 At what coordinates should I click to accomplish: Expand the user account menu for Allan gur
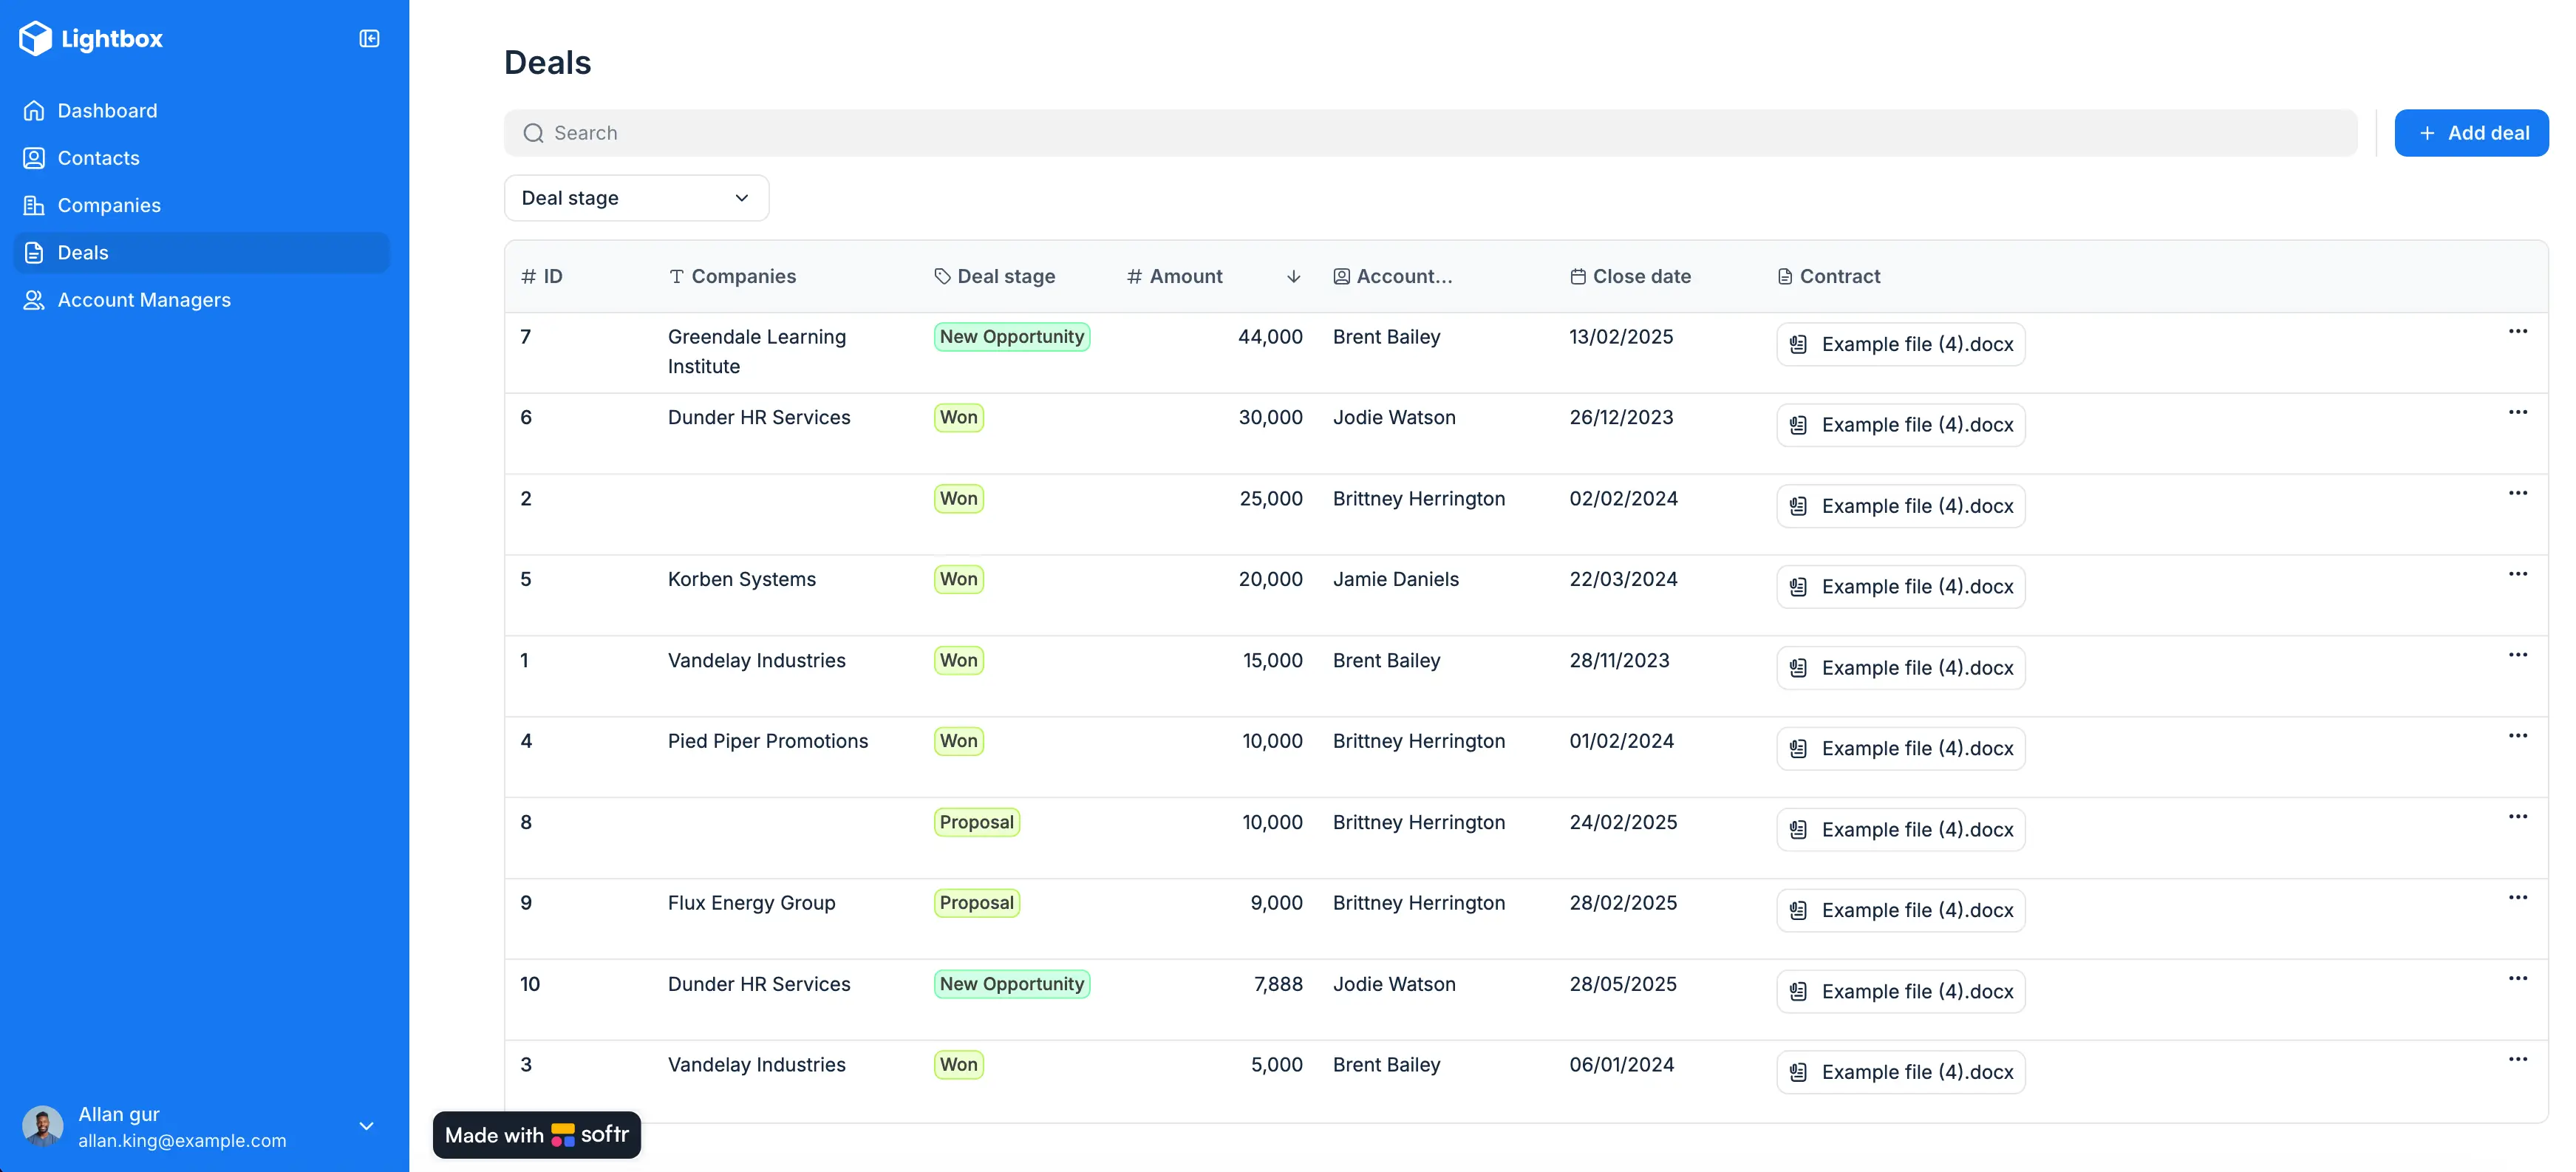point(365,1126)
